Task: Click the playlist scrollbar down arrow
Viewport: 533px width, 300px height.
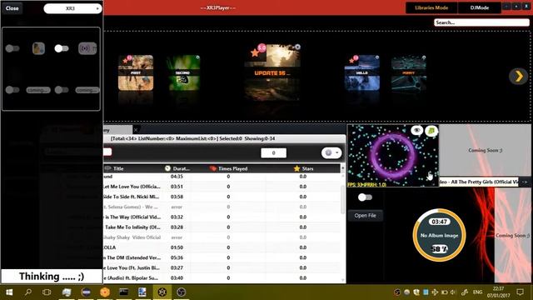Action: 342,280
